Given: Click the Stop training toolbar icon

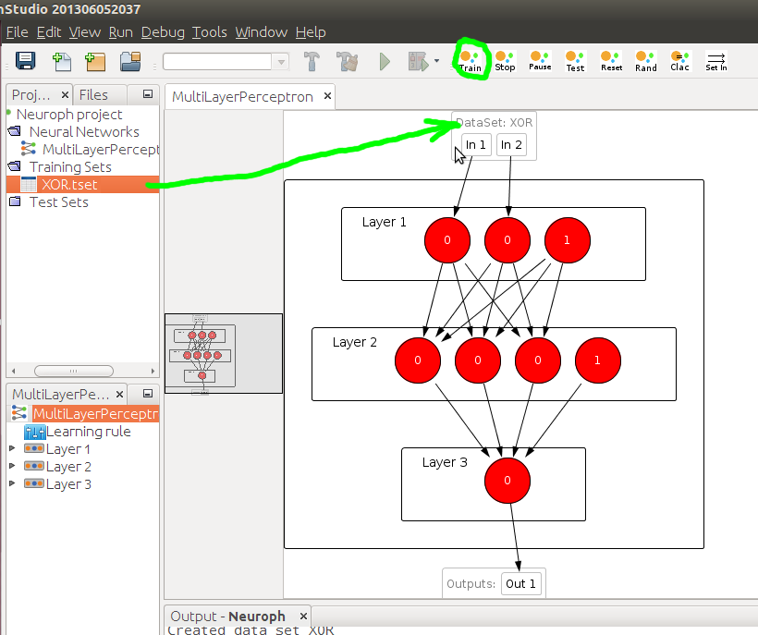Looking at the screenshot, I should (505, 61).
